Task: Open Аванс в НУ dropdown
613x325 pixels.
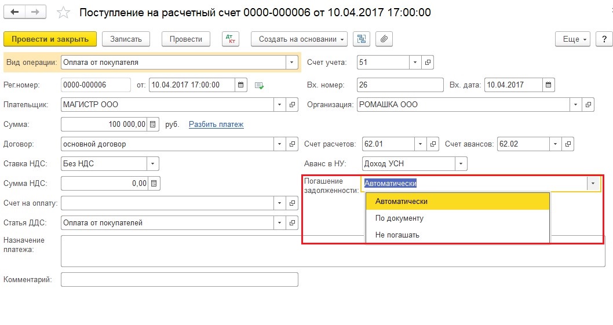Action: 461,164
